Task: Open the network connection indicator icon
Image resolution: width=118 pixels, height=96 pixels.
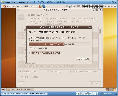Action: point(71,6)
